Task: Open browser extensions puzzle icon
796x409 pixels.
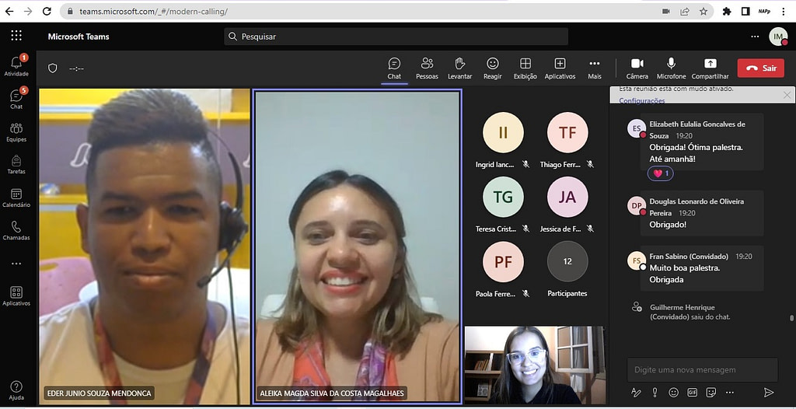Action: click(727, 11)
